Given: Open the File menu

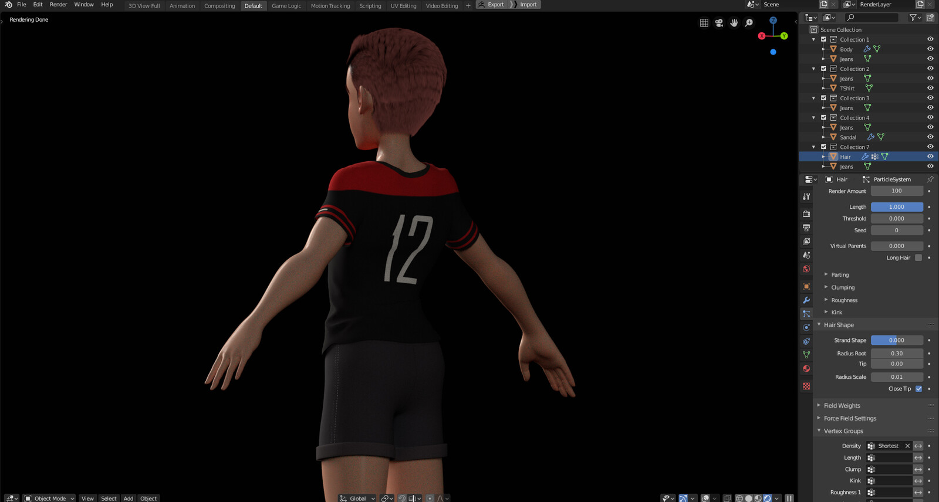Looking at the screenshot, I should pyautogui.click(x=22, y=5).
